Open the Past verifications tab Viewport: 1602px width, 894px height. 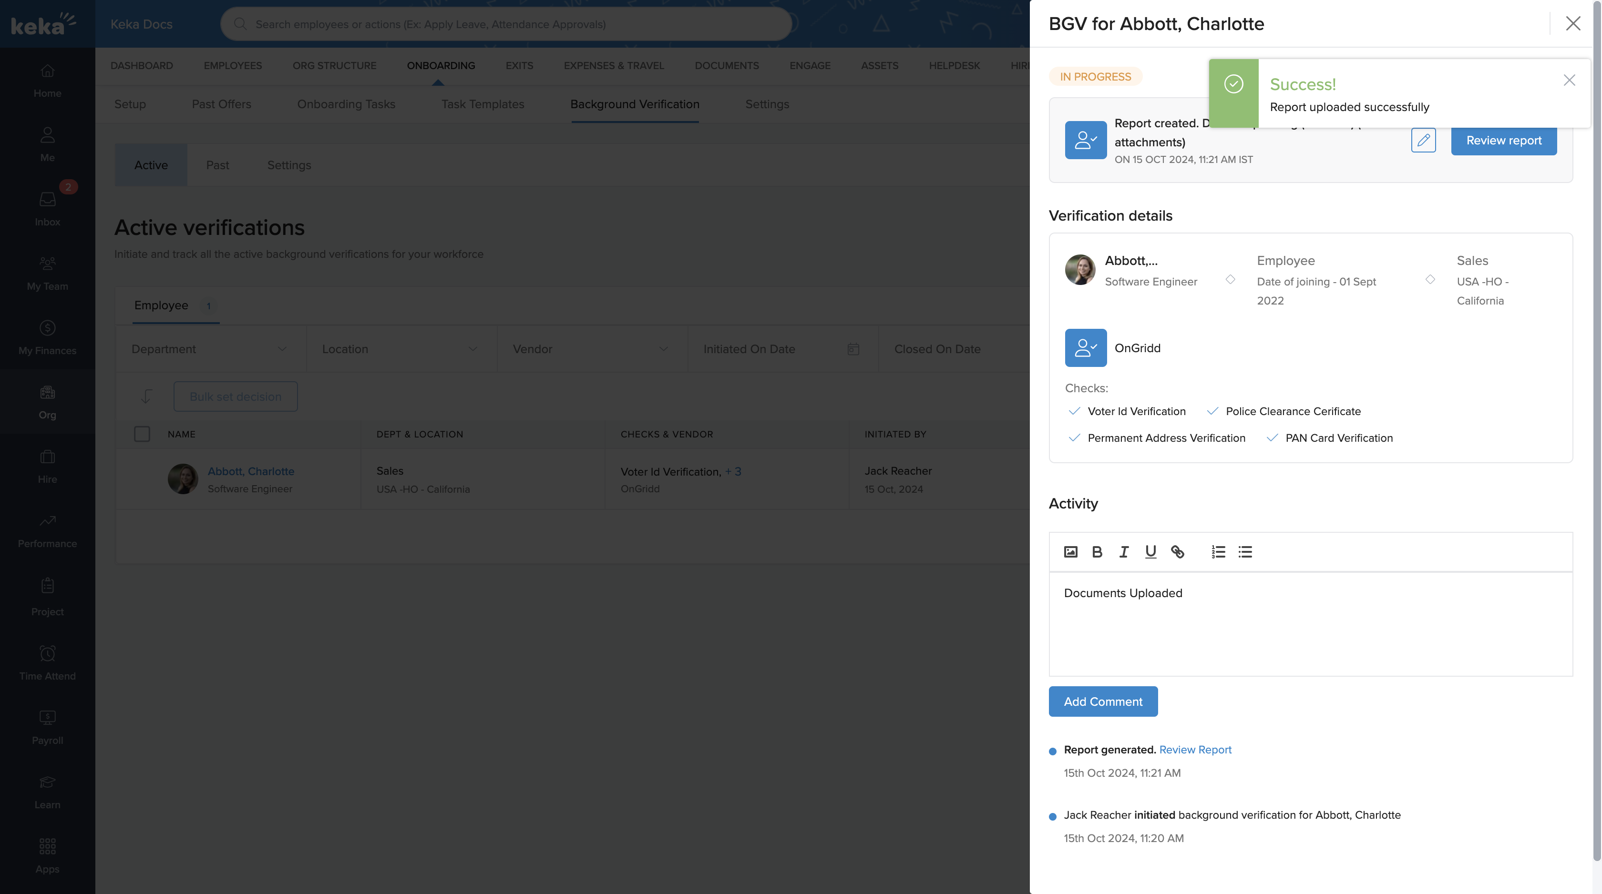(x=217, y=165)
